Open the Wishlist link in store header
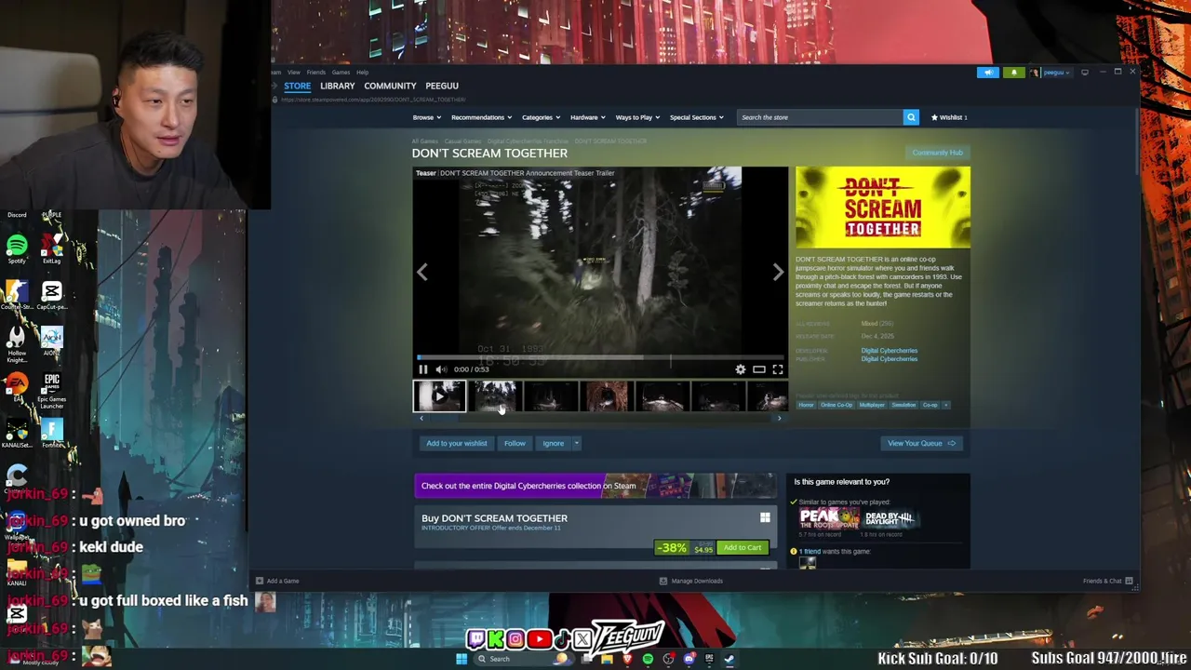This screenshot has width=1191, height=670. 950,117
